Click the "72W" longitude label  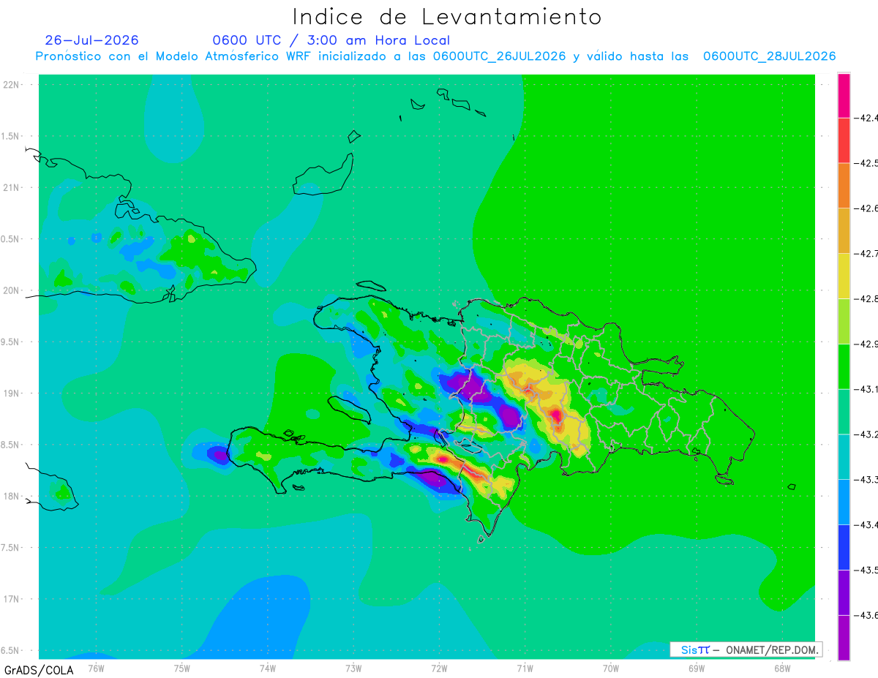tap(439, 668)
